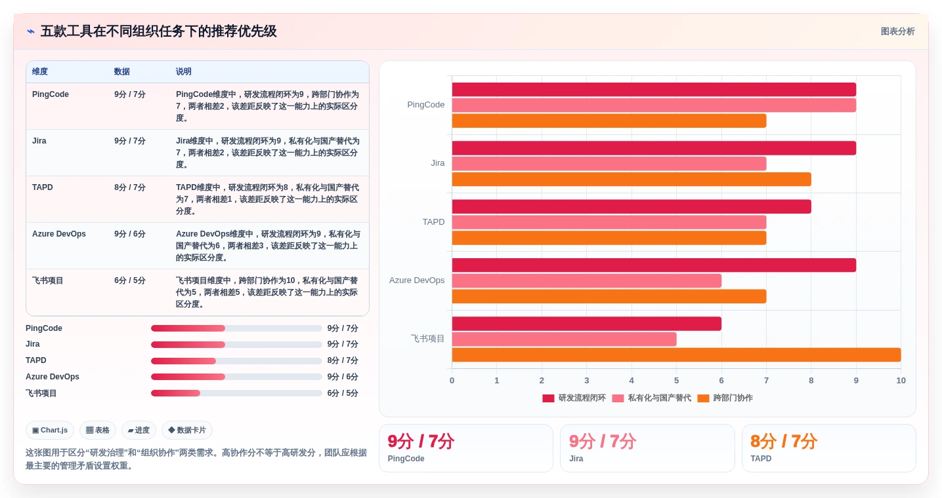Click the PingCode label above progress bars
This screenshot has width=942, height=498.
[x=44, y=328]
